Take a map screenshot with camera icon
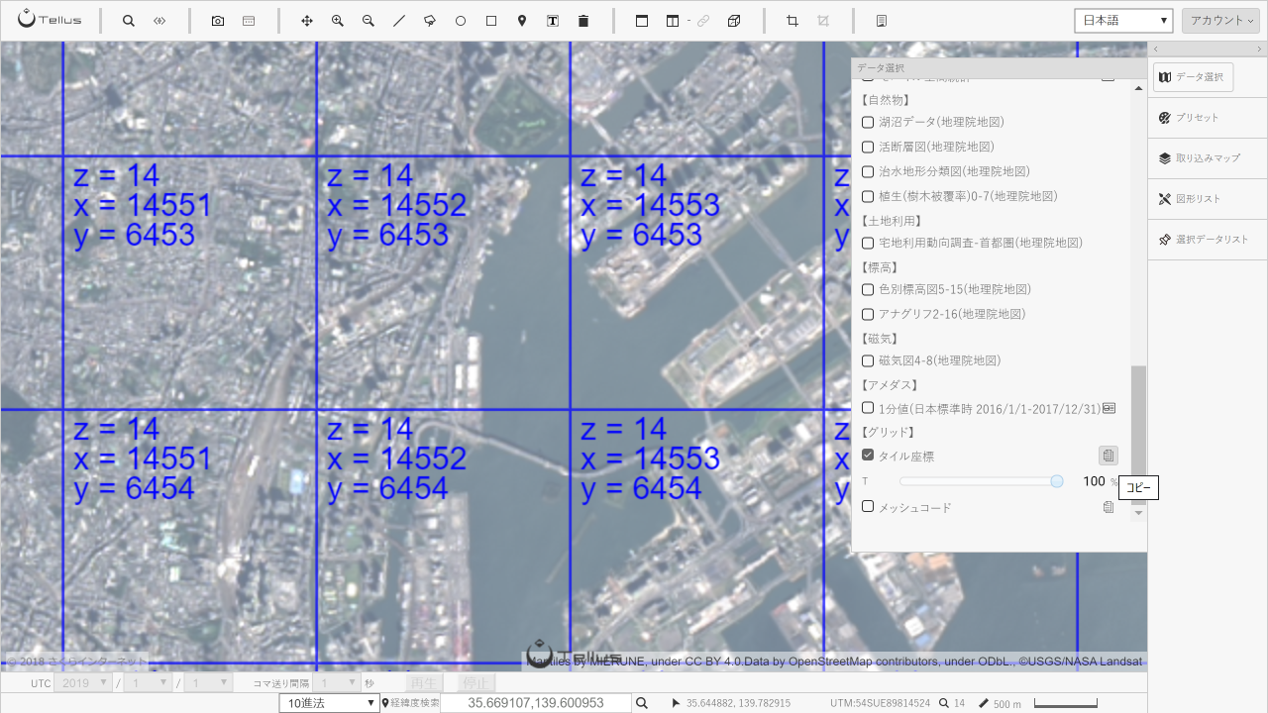 pyautogui.click(x=218, y=21)
